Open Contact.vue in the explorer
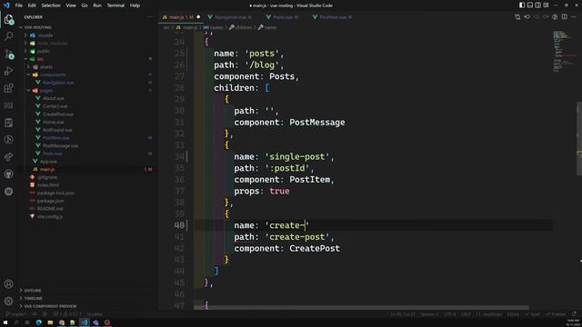582x327 pixels. [x=55, y=106]
